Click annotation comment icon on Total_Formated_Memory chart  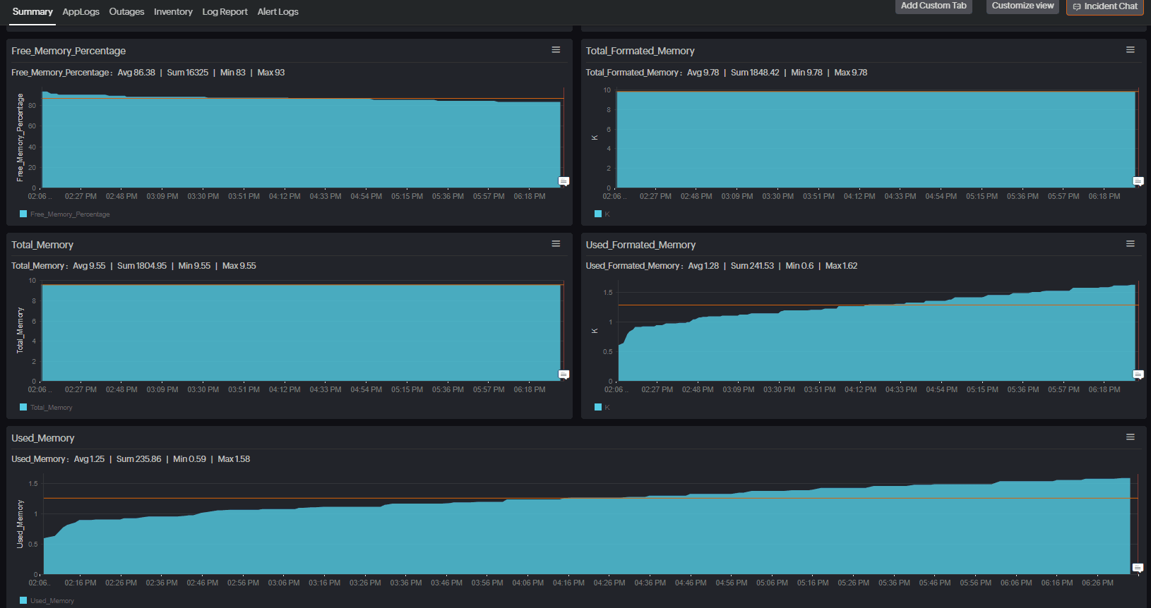1138,181
